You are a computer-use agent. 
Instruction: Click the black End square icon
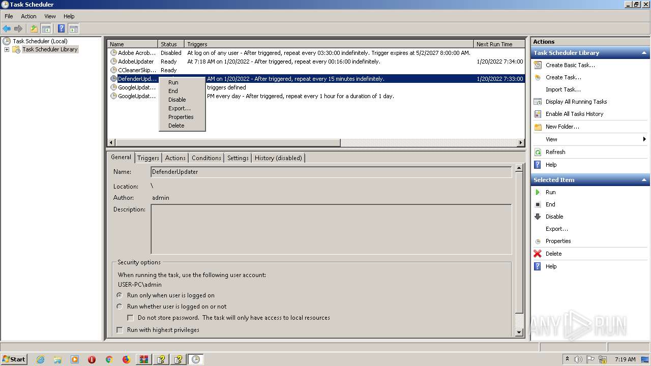coord(538,204)
